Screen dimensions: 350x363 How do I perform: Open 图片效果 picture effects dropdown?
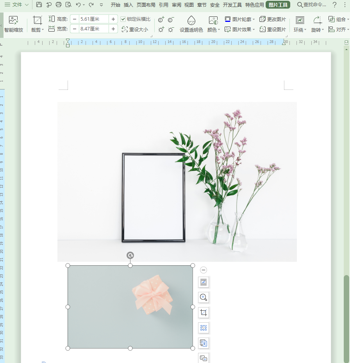(239, 29)
